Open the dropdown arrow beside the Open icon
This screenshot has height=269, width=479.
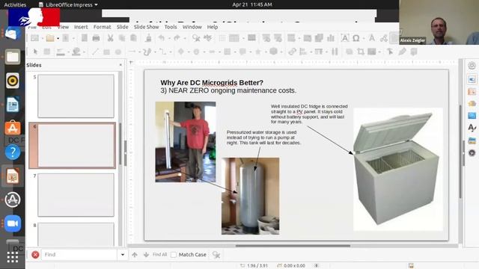pyautogui.click(x=58, y=38)
